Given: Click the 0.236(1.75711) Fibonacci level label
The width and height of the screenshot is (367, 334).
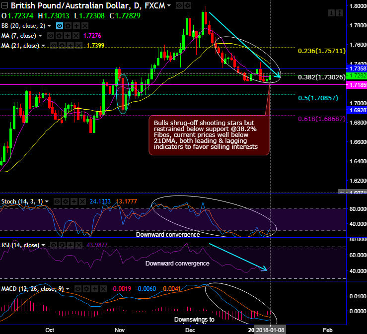Looking at the screenshot, I should click(x=322, y=51).
